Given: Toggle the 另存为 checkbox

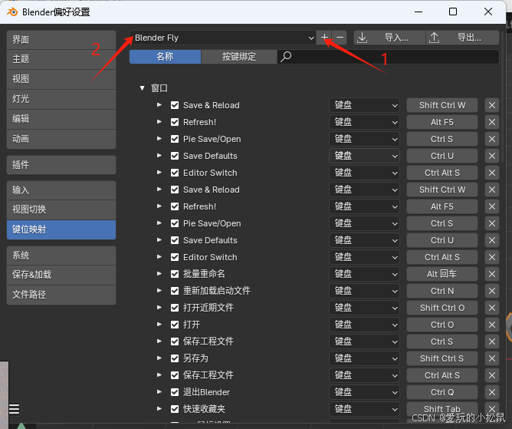Looking at the screenshot, I should coord(175,358).
